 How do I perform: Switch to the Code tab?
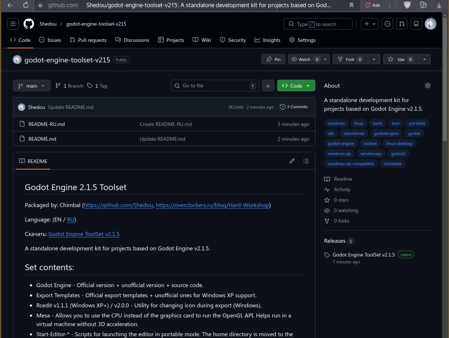(x=20, y=40)
